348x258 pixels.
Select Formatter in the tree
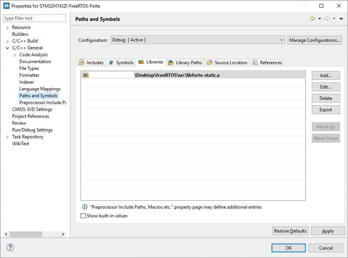(29, 75)
